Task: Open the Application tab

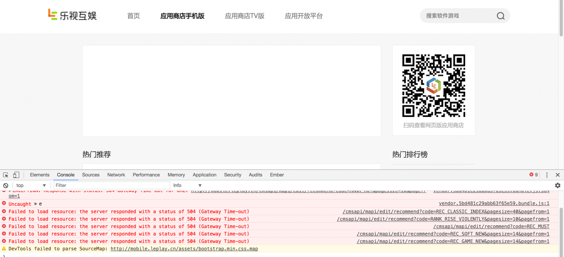Action: (204, 175)
